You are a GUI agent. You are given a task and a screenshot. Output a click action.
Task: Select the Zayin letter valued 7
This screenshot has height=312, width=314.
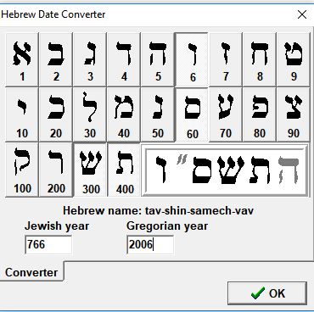(x=226, y=59)
